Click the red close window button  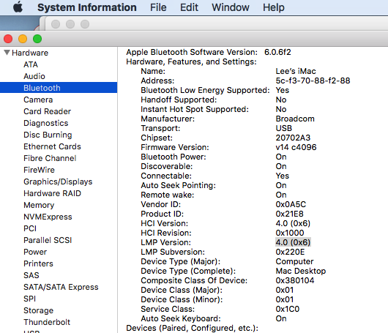(8, 39)
